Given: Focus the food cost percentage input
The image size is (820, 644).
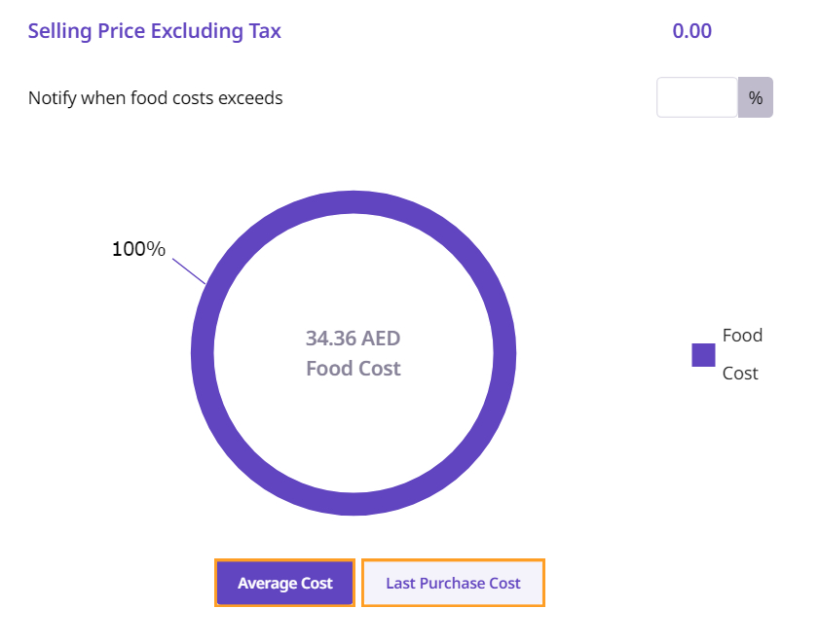Looking at the screenshot, I should click(696, 97).
